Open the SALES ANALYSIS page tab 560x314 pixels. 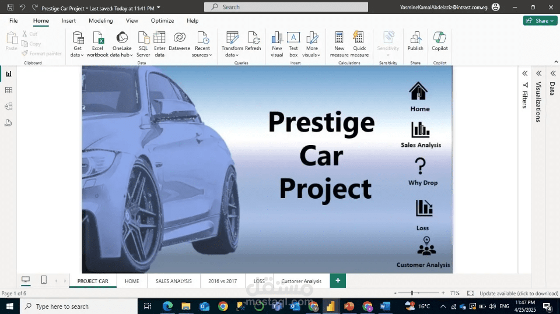point(174,281)
